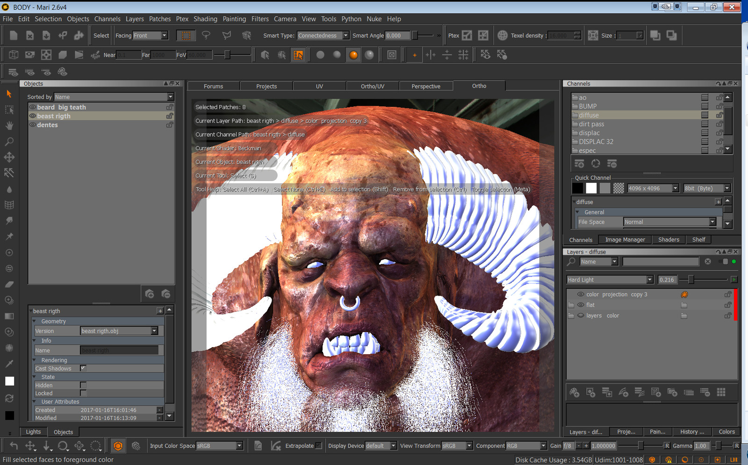Viewport: 748px width, 465px height.
Task: Open the Facing Front dropdown
Action: [x=150, y=36]
